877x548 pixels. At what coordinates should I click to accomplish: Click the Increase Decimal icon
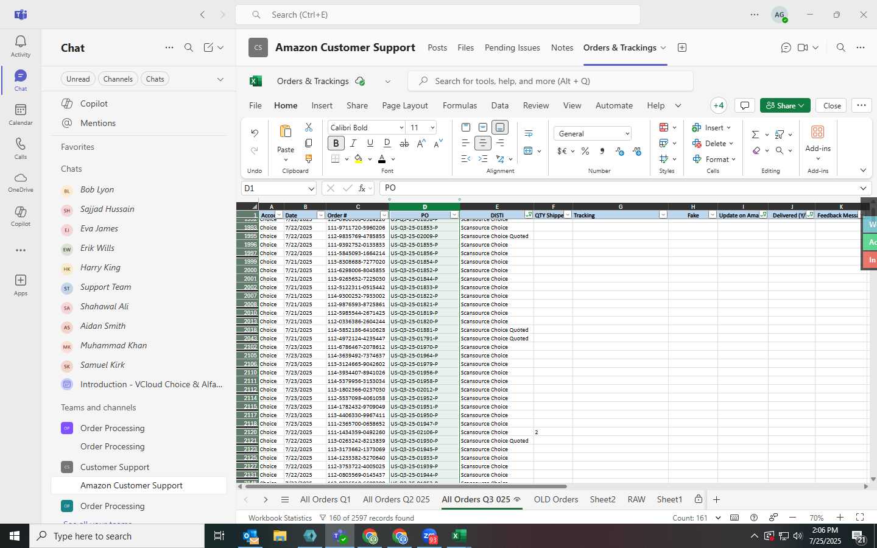click(619, 151)
